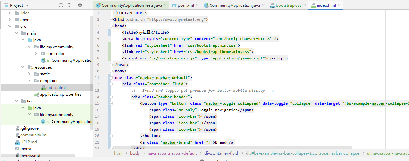Collapse the main folder arrow
The width and height of the screenshot is (409, 161).
[x=17, y=33]
